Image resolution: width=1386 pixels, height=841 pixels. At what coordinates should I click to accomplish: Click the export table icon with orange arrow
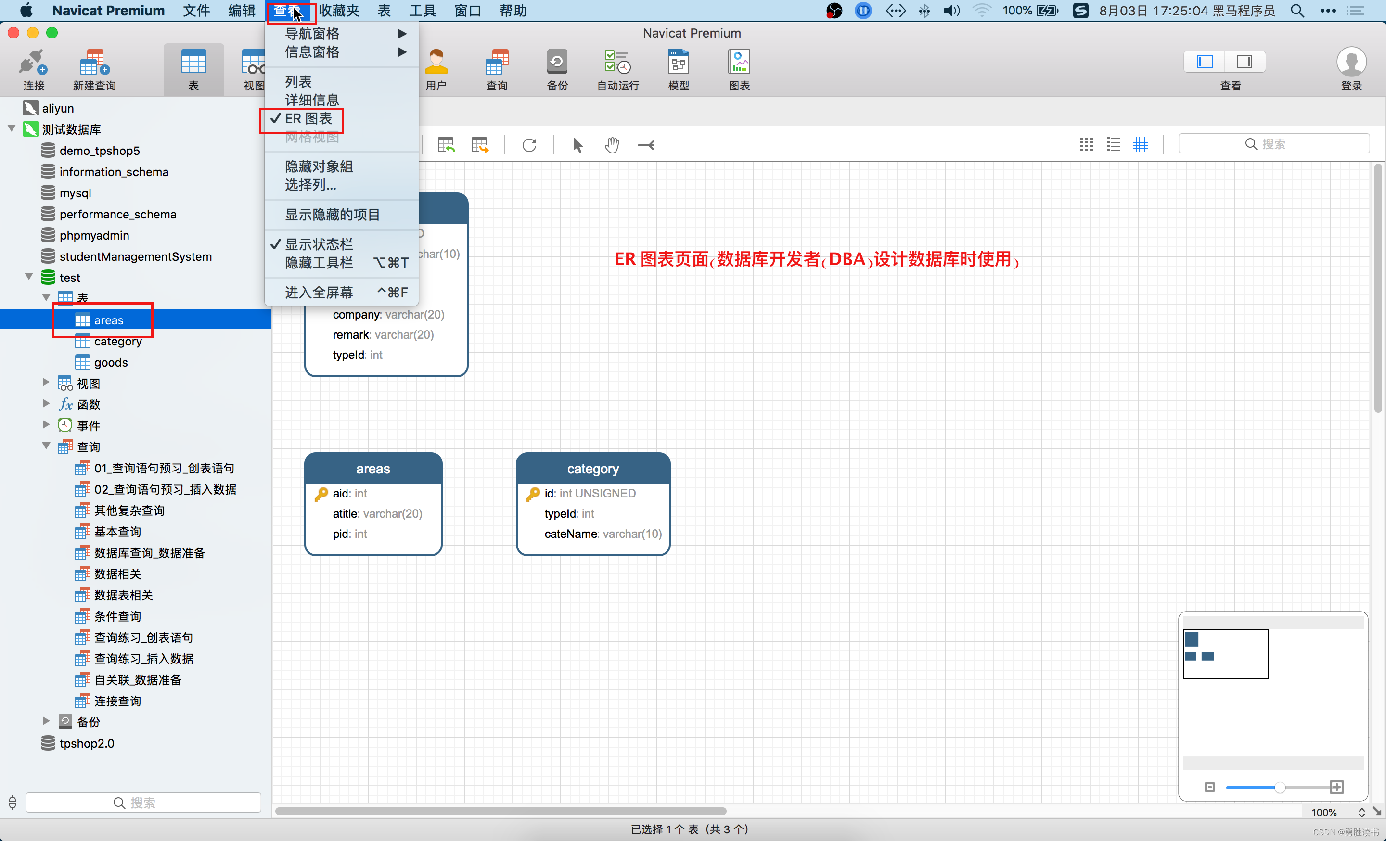click(480, 145)
